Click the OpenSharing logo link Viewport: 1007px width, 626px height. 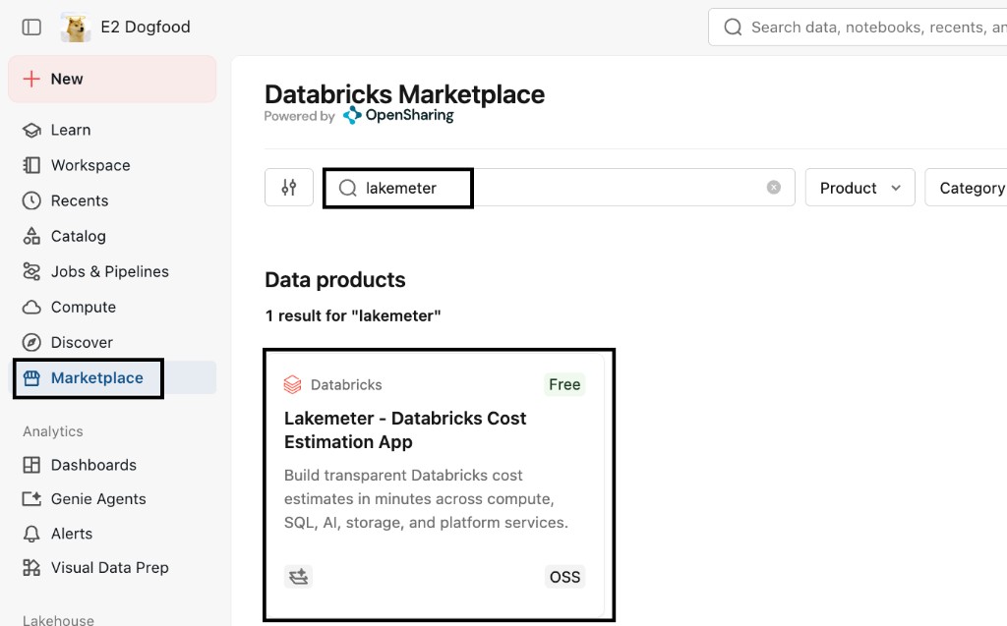pos(398,116)
